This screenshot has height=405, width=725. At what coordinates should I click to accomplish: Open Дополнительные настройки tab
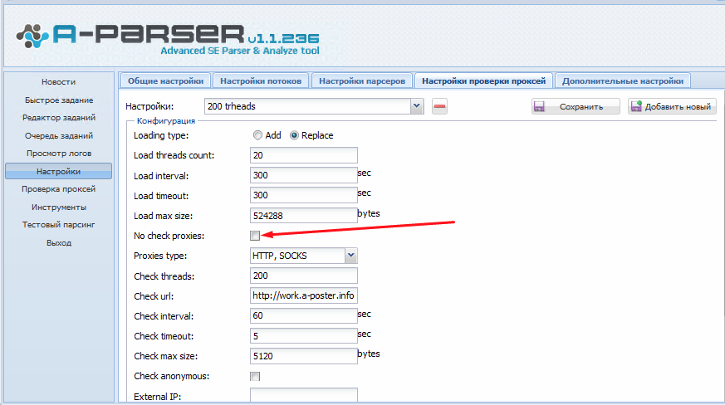tap(623, 81)
